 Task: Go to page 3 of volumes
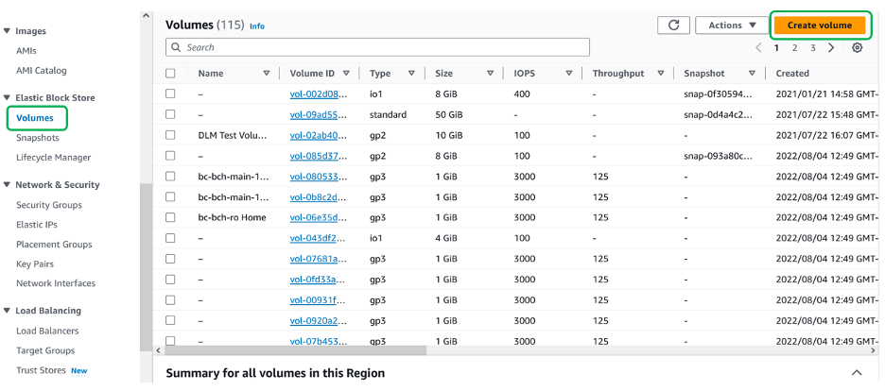[x=813, y=48]
